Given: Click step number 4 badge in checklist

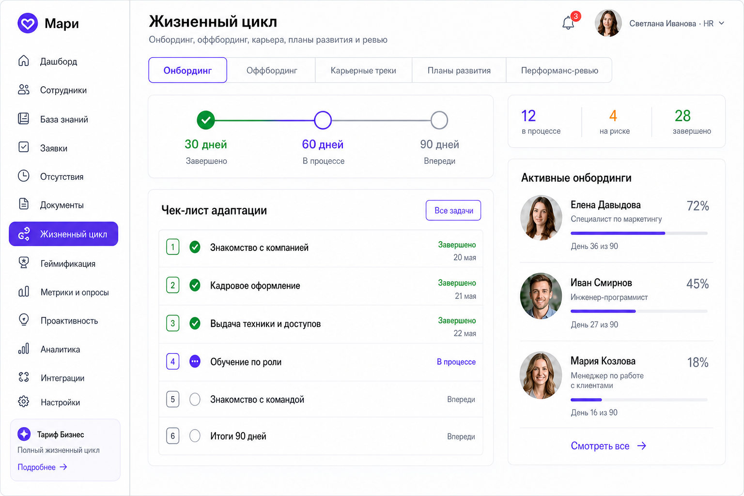Looking at the screenshot, I should click(173, 361).
